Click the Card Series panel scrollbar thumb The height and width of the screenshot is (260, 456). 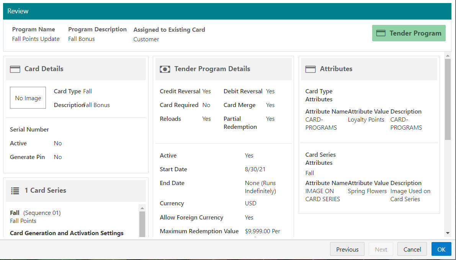pyautogui.click(x=142, y=224)
